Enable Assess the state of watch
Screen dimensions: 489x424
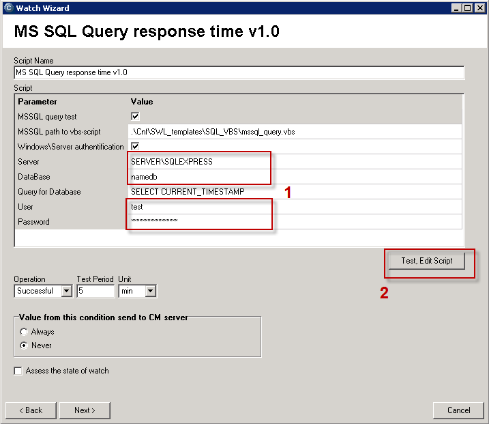(x=18, y=371)
